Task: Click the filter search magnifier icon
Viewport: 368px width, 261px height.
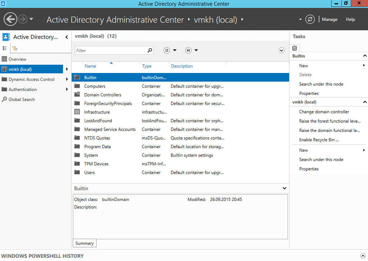Action: pyautogui.click(x=150, y=50)
